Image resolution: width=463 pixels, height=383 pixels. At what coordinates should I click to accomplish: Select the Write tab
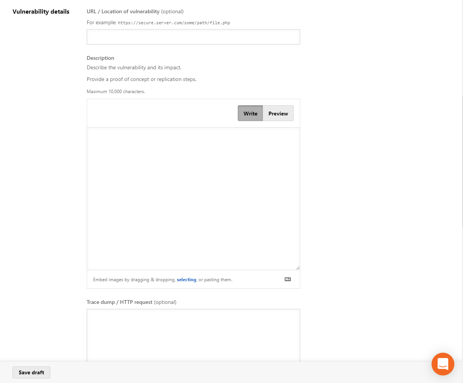[x=250, y=114]
